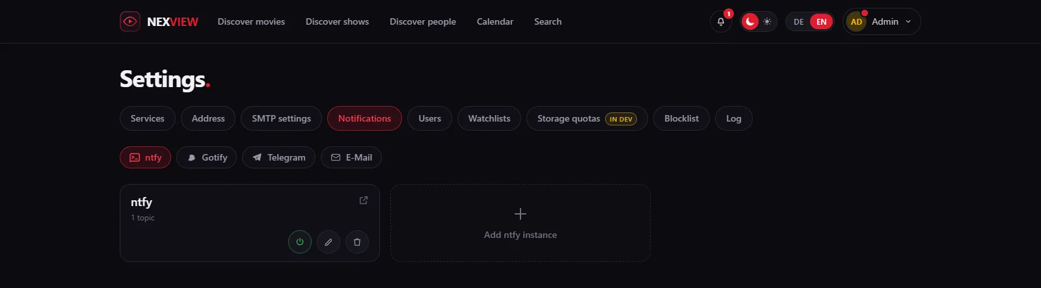Select the Gotify notification provider
The image size is (1041, 288).
click(206, 157)
